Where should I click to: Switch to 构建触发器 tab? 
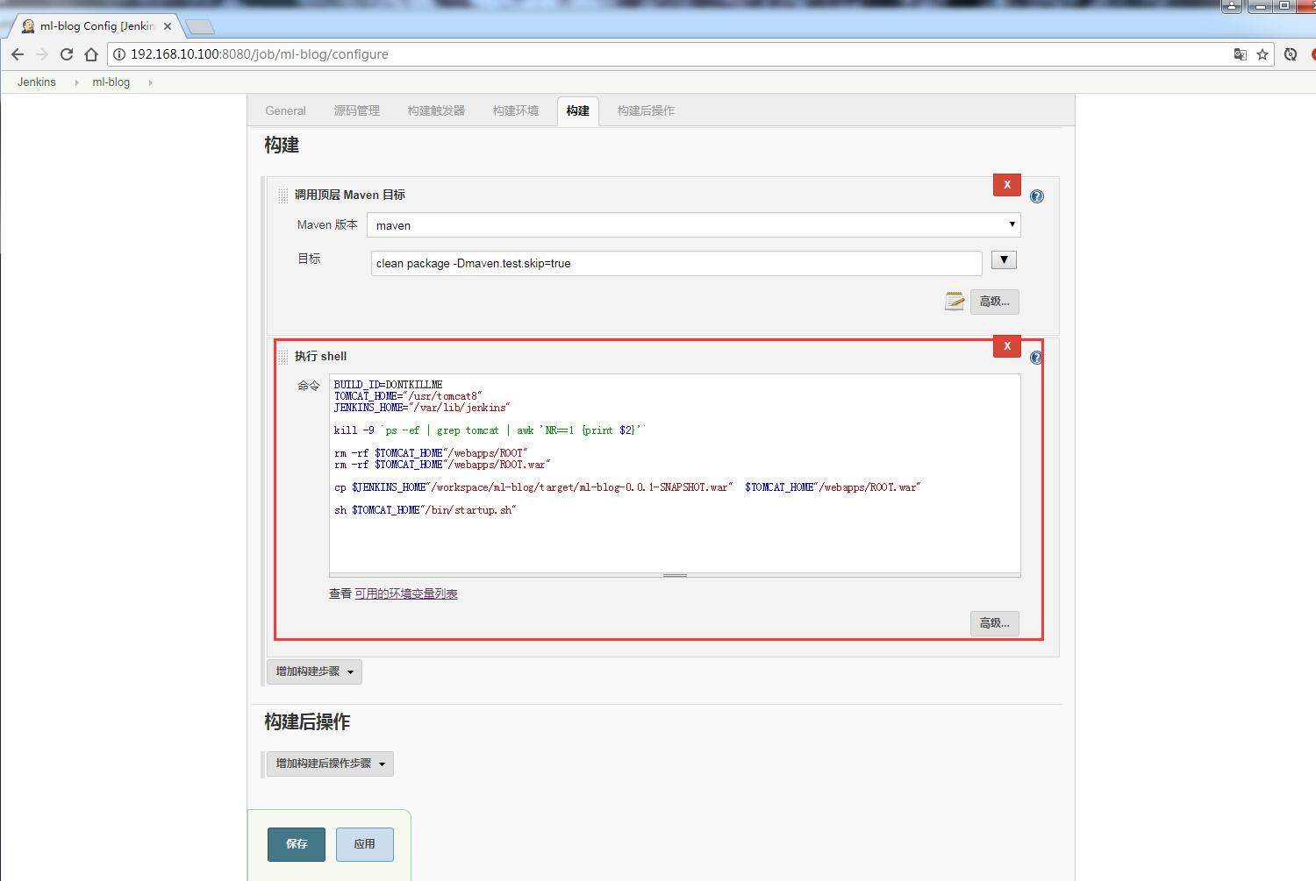click(x=436, y=110)
